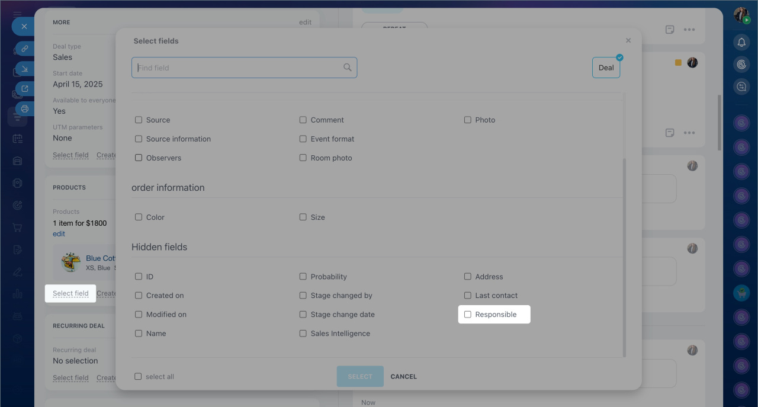
Task: Click the notifications bell icon
Action: (741, 42)
